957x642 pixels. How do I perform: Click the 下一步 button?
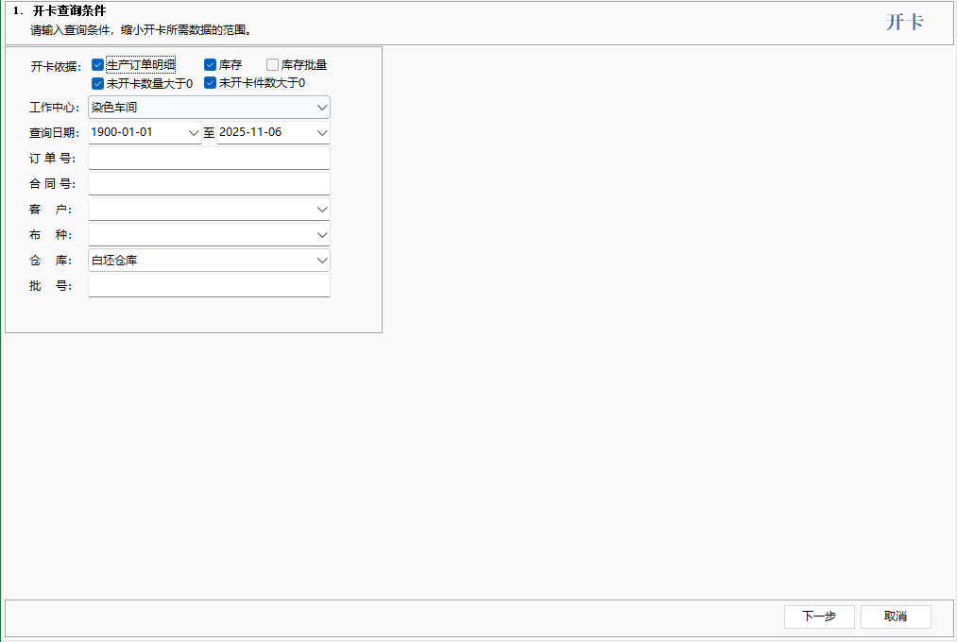point(819,617)
